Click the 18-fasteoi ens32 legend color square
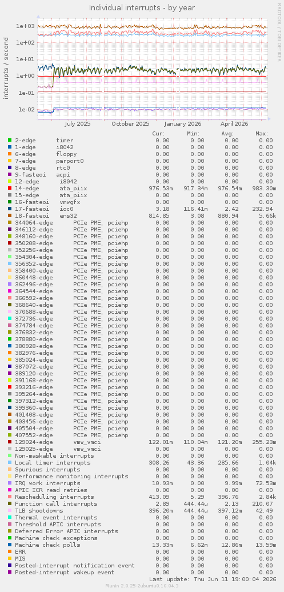 pos(10,216)
